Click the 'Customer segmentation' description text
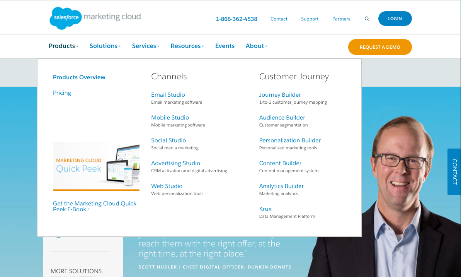This screenshot has height=277, width=461. [283, 125]
